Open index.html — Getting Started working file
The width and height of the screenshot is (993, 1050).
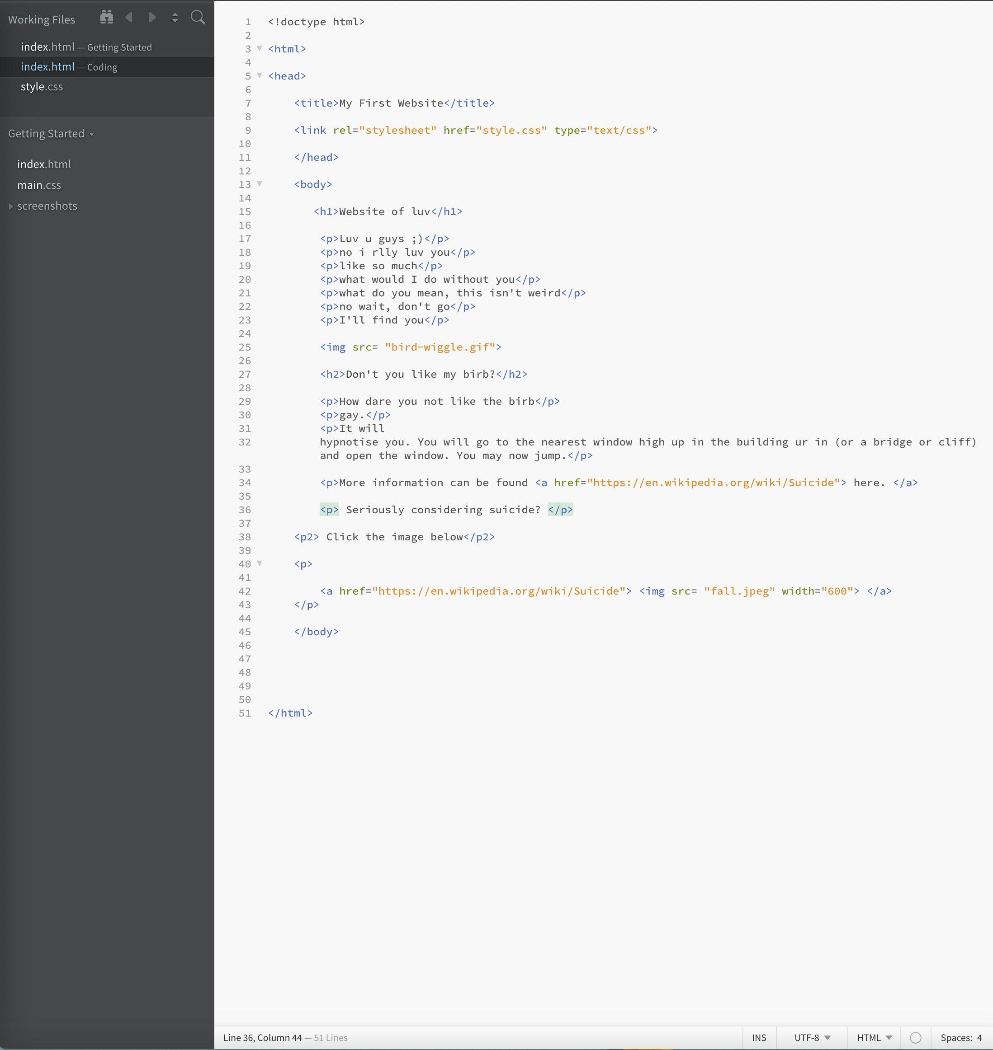tap(107, 47)
